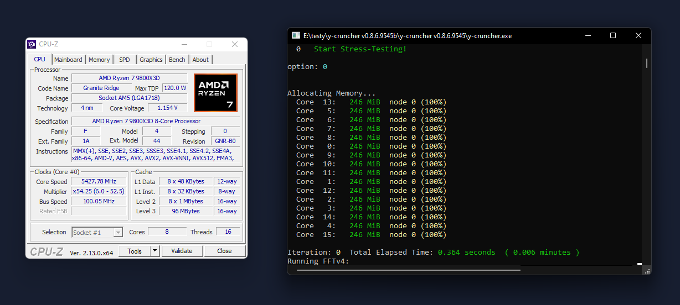The image size is (680, 305).
Task: Select the Graphics tab
Action: 151,60
